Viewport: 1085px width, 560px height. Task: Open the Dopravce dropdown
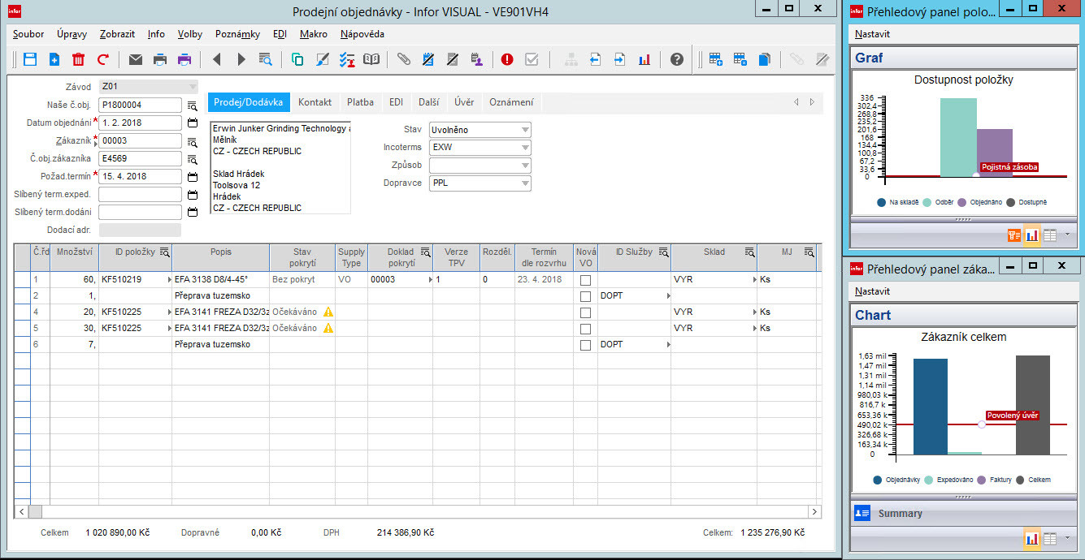coord(525,183)
